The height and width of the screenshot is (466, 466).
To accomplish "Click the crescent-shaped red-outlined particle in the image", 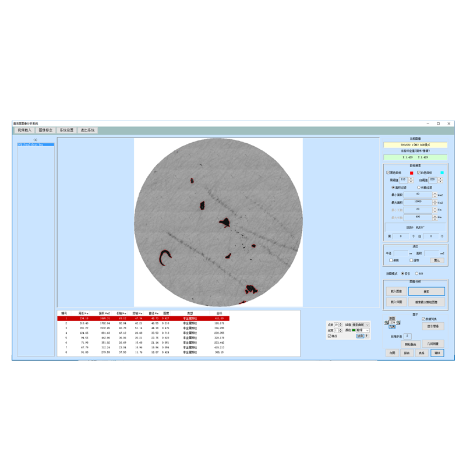I will pos(165,257).
